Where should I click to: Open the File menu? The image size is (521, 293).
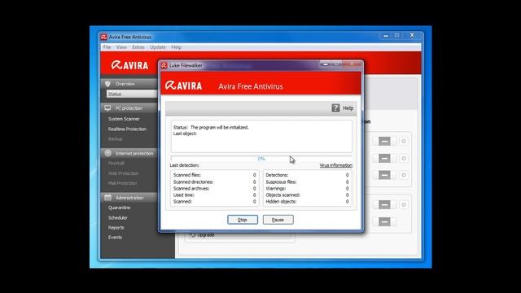click(107, 47)
